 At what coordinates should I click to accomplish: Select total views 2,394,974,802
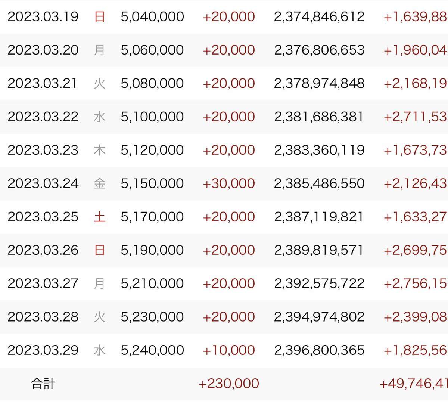pos(319,317)
